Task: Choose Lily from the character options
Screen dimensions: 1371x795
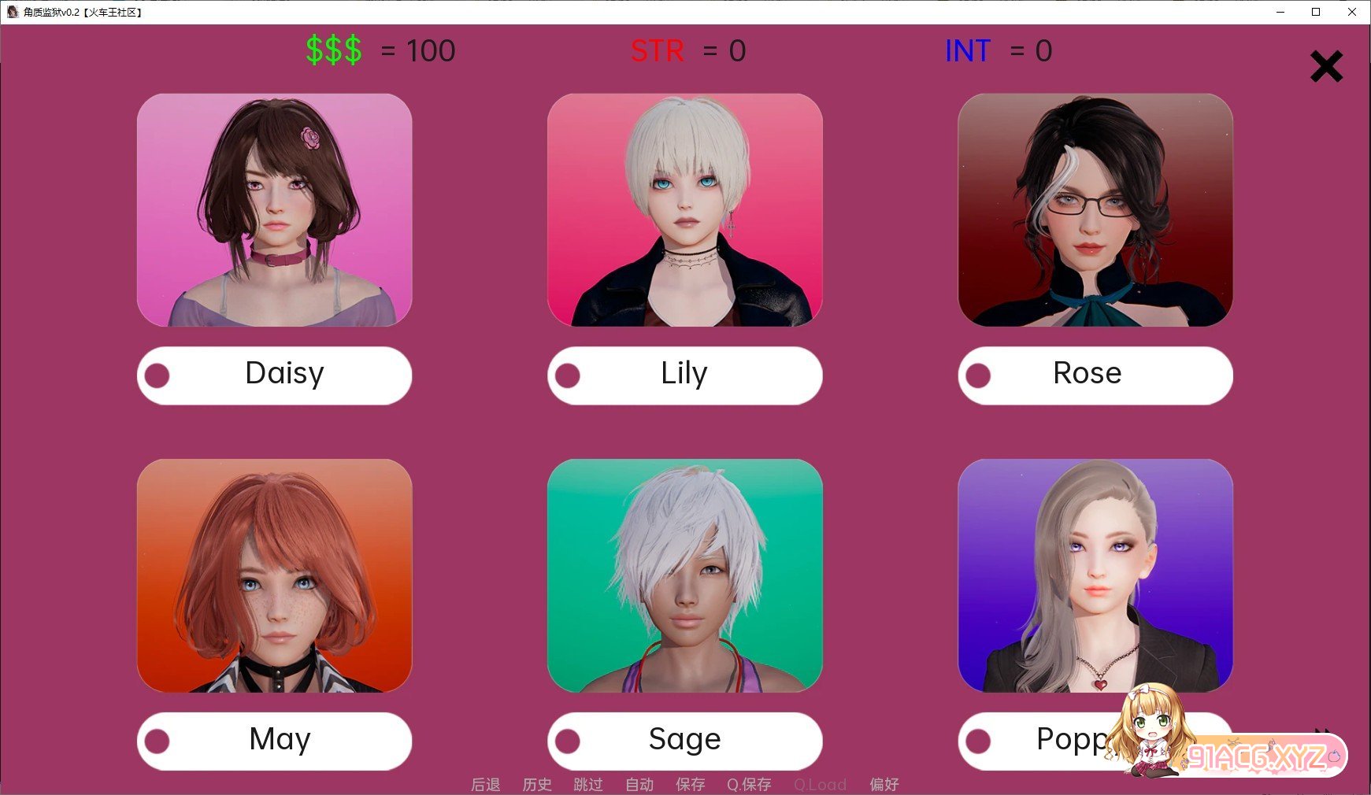Action: click(x=684, y=375)
